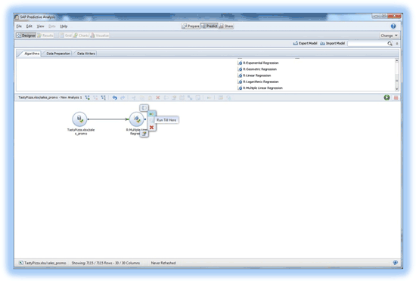Click the red stop button in analysis toolbar
The height and width of the screenshot is (281, 416).
click(x=396, y=97)
